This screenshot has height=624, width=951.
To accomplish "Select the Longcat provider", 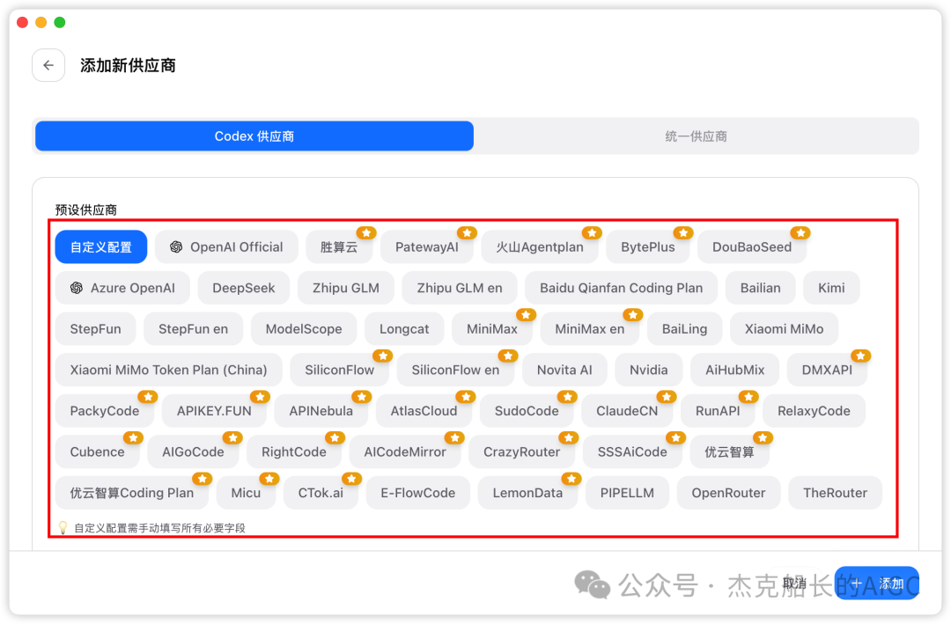I will pos(404,328).
